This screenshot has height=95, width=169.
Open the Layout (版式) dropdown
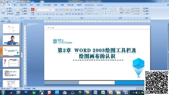25,8
